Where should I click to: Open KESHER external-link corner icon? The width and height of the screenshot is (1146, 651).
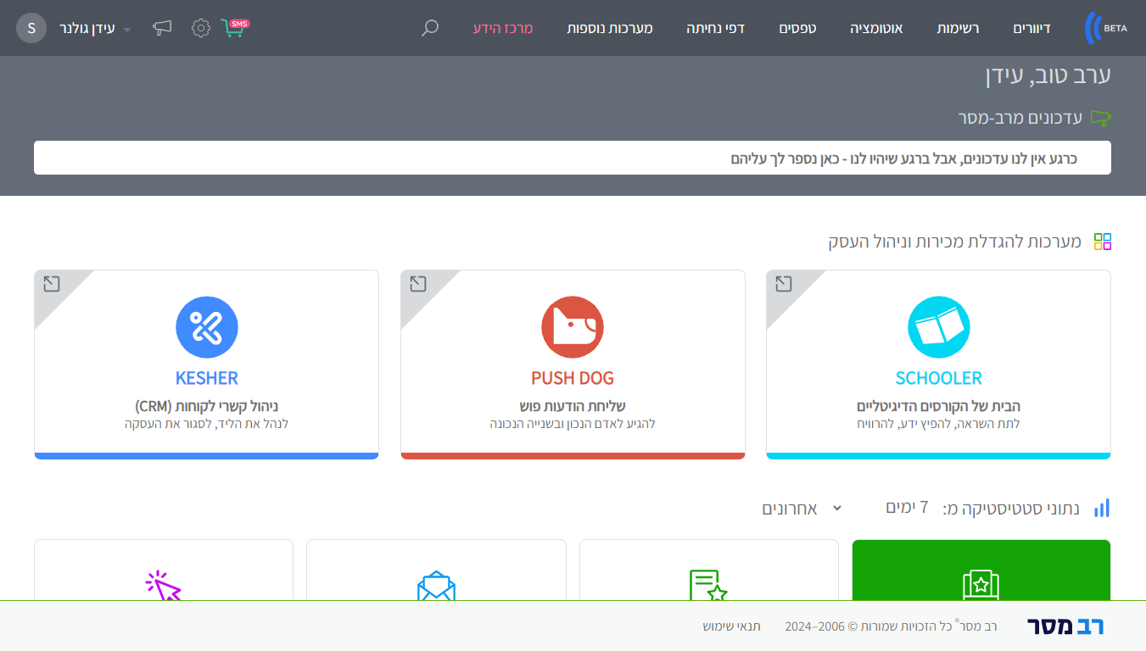(x=52, y=284)
